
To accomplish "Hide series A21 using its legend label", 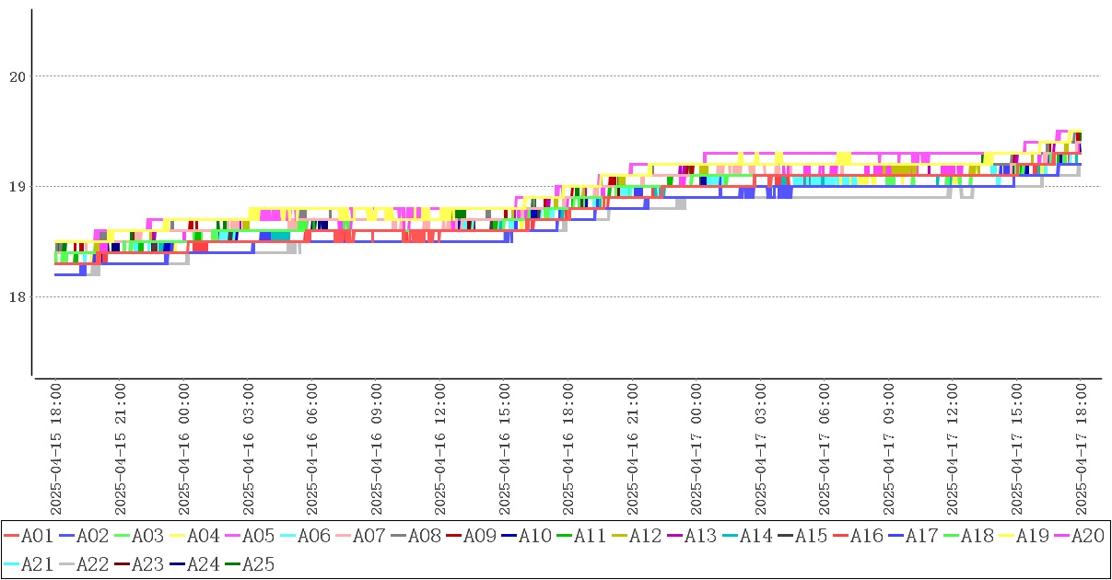I will 37,563.
